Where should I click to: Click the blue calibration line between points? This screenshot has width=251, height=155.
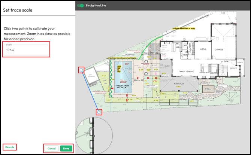pyautogui.click(x=90, y=91)
